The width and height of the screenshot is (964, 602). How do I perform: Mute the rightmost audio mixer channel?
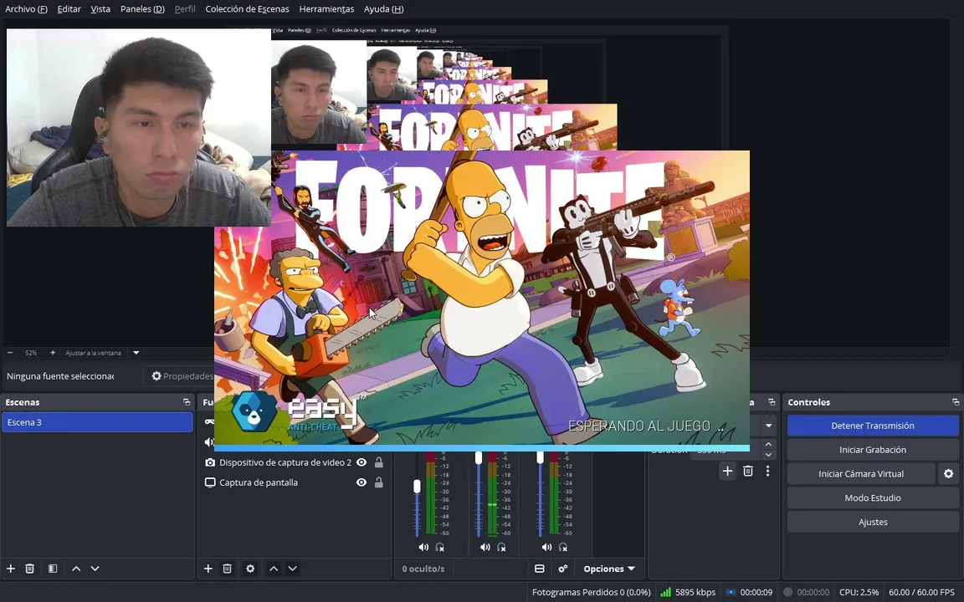point(546,548)
